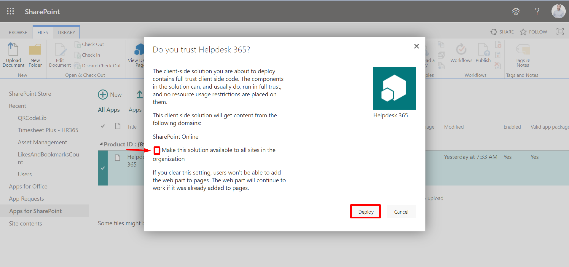Click the Helpdesk 365 app logo
This screenshot has height=267, width=569.
[x=394, y=88]
